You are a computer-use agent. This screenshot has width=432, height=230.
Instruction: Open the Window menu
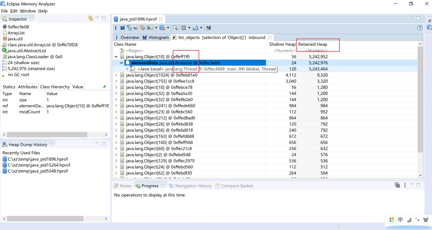coord(28,11)
